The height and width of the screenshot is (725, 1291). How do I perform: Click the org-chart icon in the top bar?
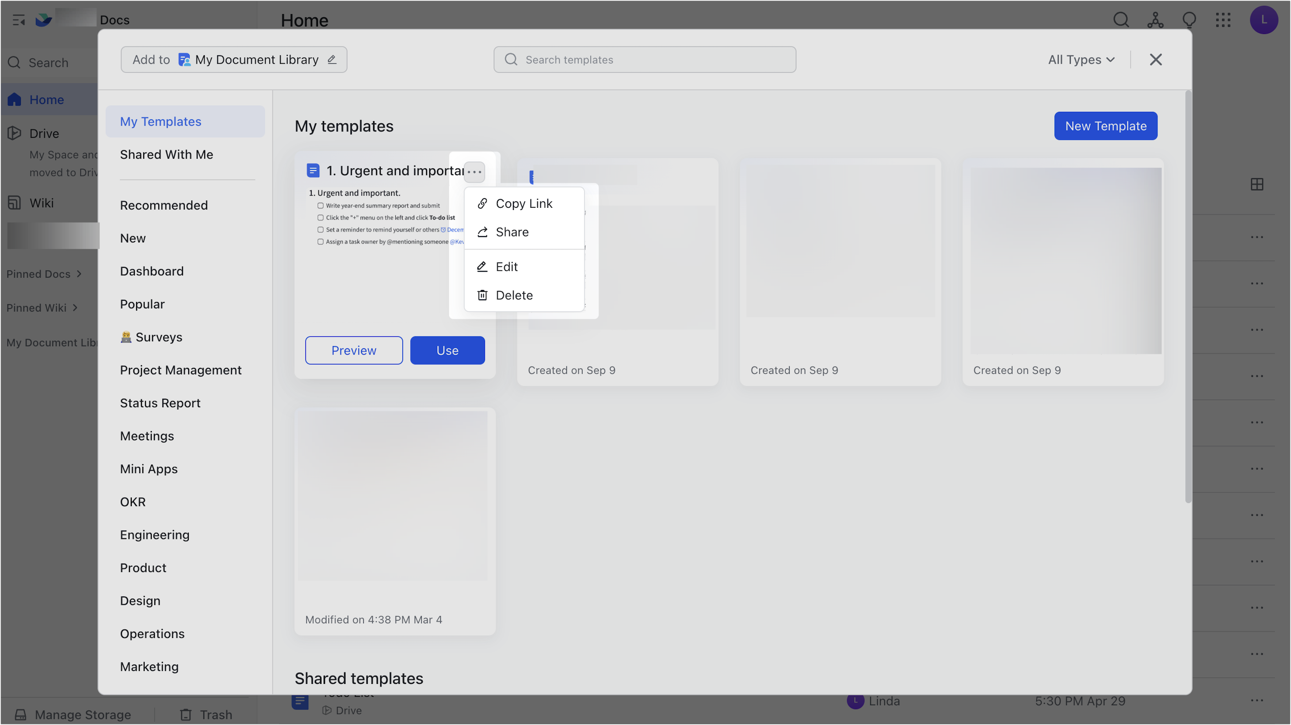(1155, 20)
